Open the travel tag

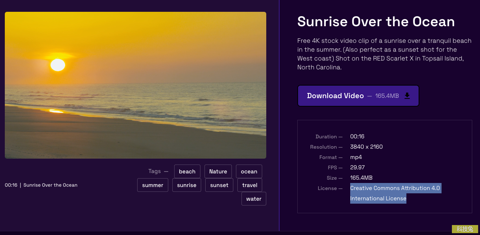[250, 185]
